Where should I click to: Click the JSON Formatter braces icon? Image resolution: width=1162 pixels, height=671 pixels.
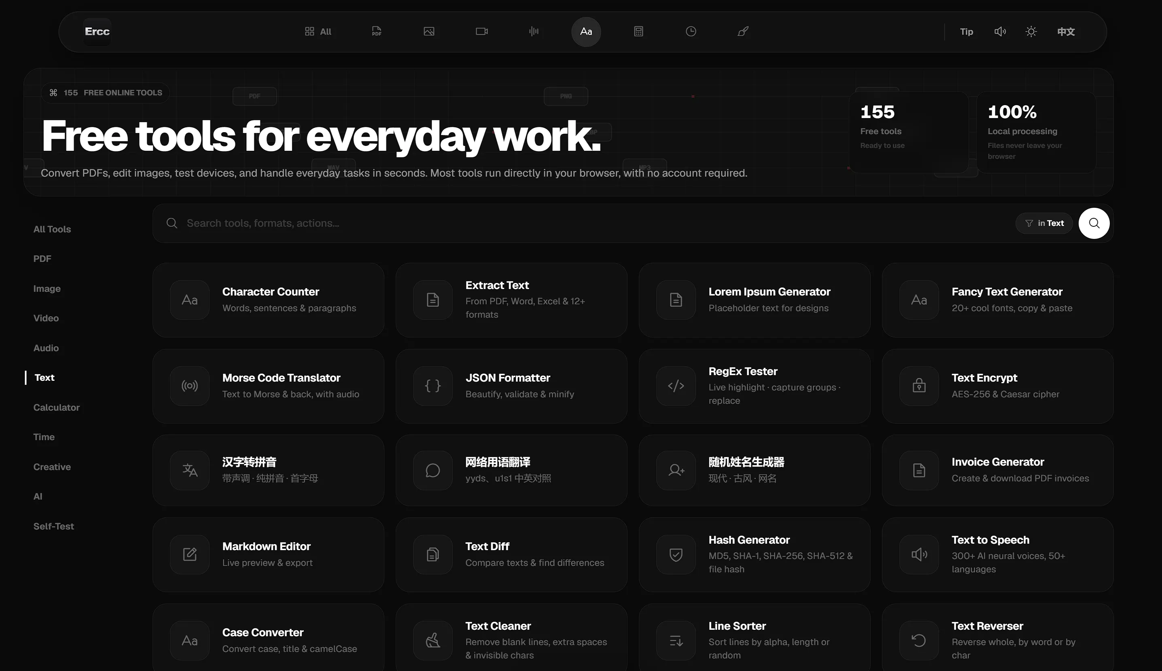432,386
